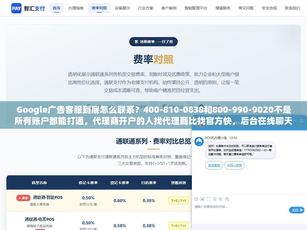Open 联系我们 navigation item
307x230 pixels.
pyautogui.click(x=292, y=8)
